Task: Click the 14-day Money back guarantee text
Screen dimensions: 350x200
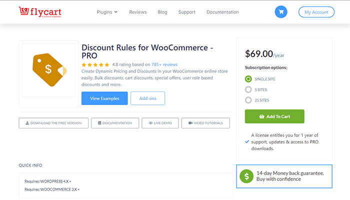Action: pos(290,176)
